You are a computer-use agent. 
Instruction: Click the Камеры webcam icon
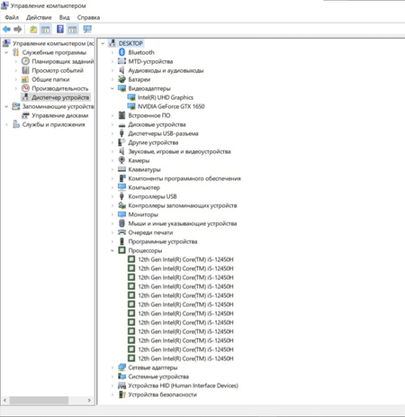[x=121, y=160]
